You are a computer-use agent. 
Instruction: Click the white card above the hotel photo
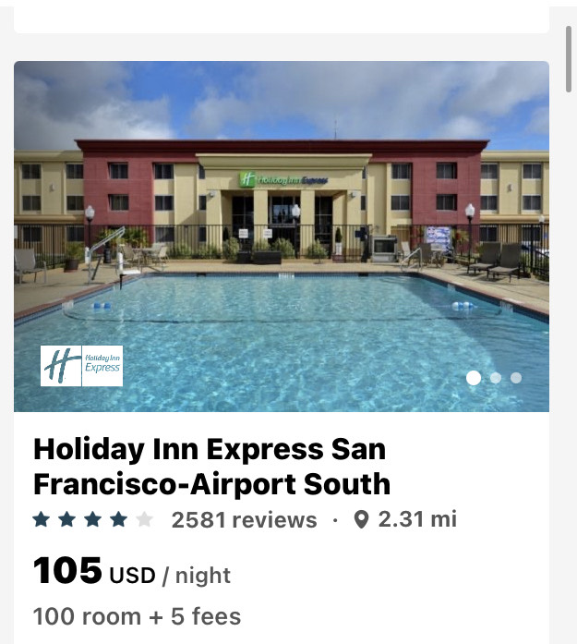[x=282, y=17]
